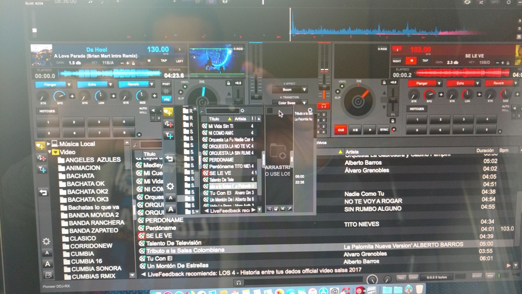Viewport: 522px width, 294px height.
Task: Open left deck Flanger effect dropdown
Action: tap(69, 85)
